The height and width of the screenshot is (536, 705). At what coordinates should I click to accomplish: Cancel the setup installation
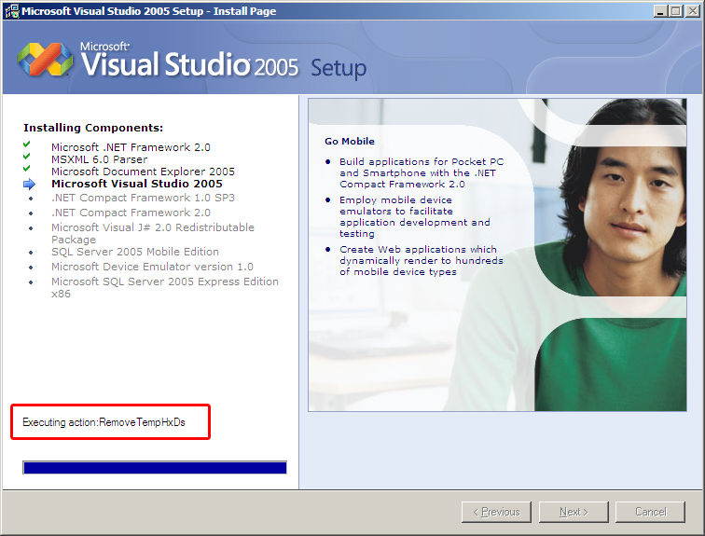click(x=650, y=512)
